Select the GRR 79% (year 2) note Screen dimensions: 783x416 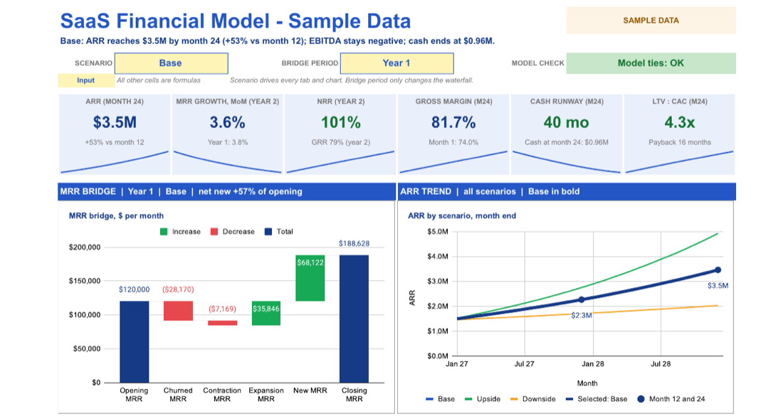340,142
